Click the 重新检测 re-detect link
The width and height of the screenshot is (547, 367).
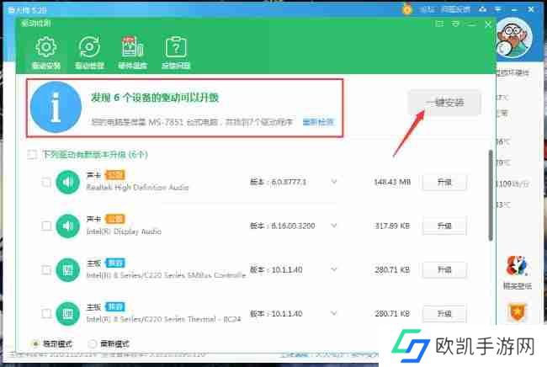pyautogui.click(x=318, y=122)
